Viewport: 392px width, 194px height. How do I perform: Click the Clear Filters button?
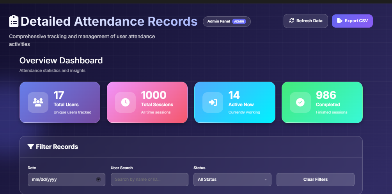(x=316, y=179)
